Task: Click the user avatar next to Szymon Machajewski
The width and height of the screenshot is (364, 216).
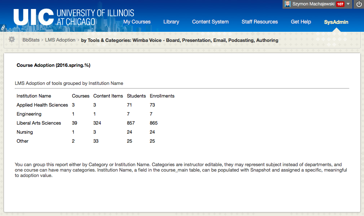Action: 287,4
